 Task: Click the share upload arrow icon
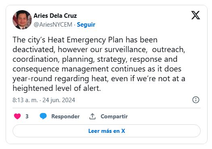pyautogui.click(x=92, y=116)
